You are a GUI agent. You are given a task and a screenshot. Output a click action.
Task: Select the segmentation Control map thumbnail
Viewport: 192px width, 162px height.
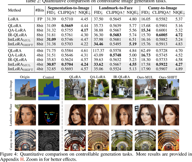pos(49,90)
